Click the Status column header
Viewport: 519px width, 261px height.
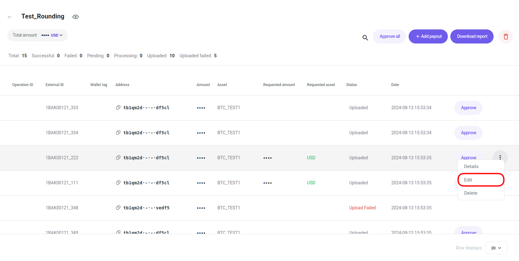point(351,85)
